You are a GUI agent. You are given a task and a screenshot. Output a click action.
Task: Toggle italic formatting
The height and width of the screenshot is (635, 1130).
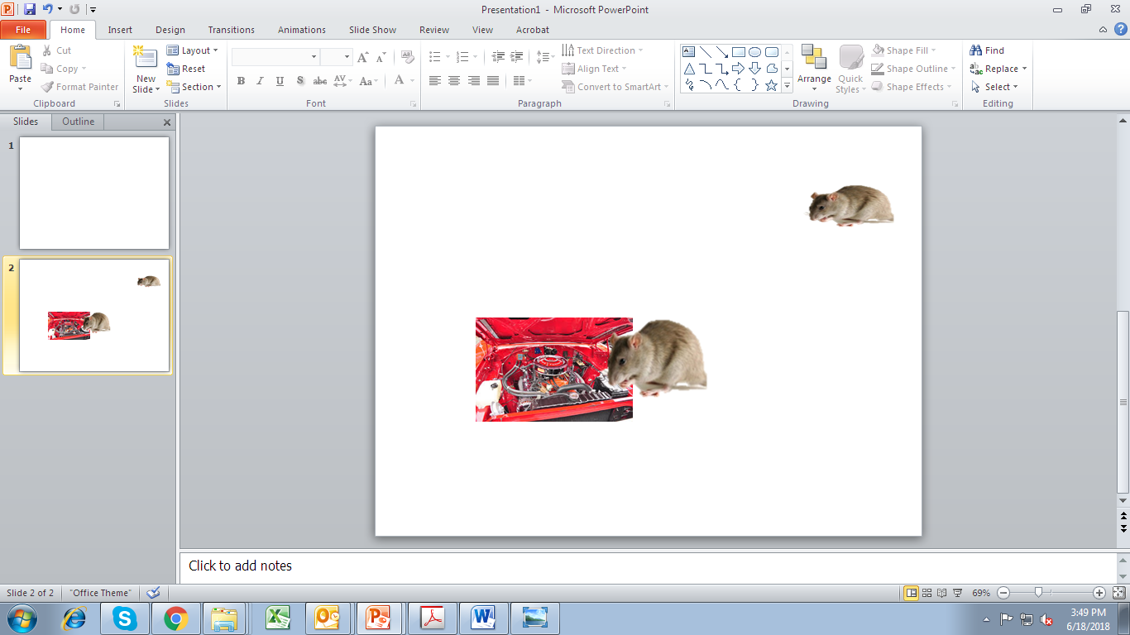click(259, 81)
